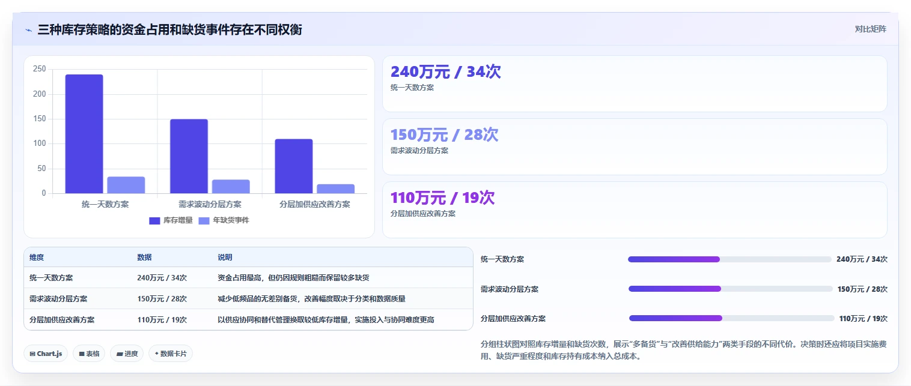This screenshot has width=911, height=386.
Task: Select the 110万元 / 19次 data card
Action: 635,210
